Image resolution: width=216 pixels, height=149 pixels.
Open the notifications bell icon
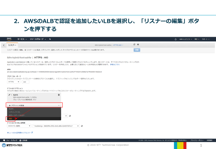click(175, 39)
